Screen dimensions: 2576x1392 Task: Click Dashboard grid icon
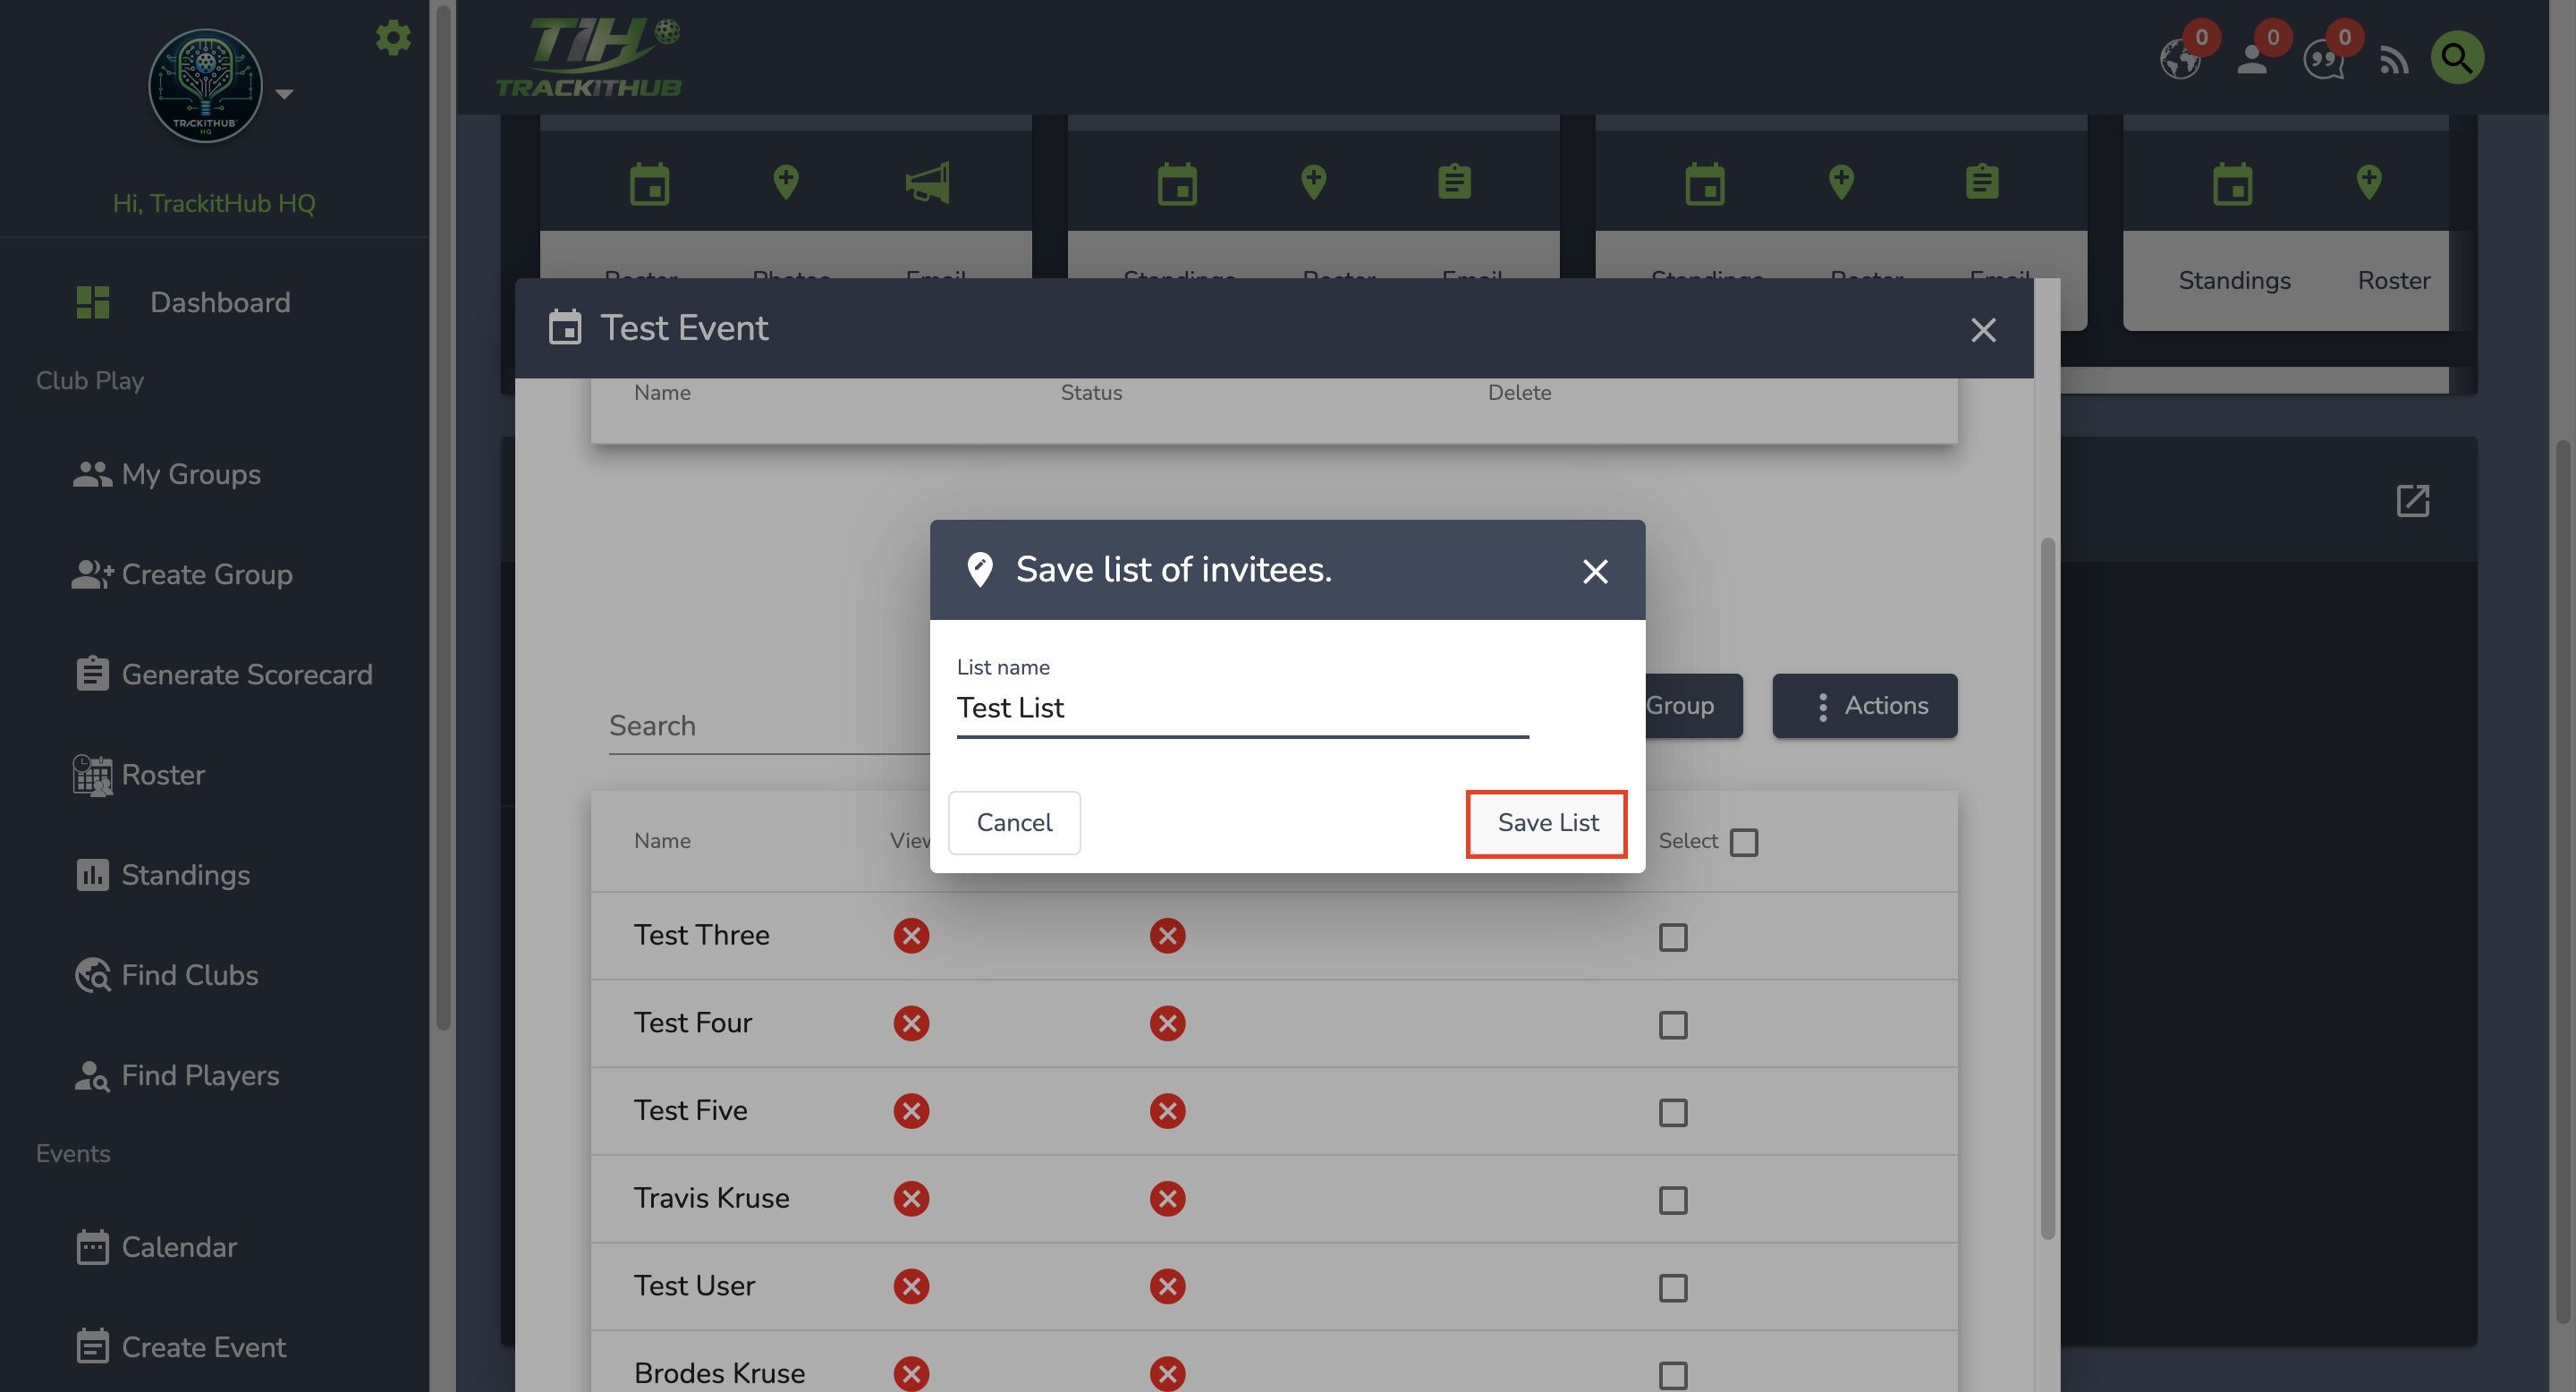(x=93, y=302)
